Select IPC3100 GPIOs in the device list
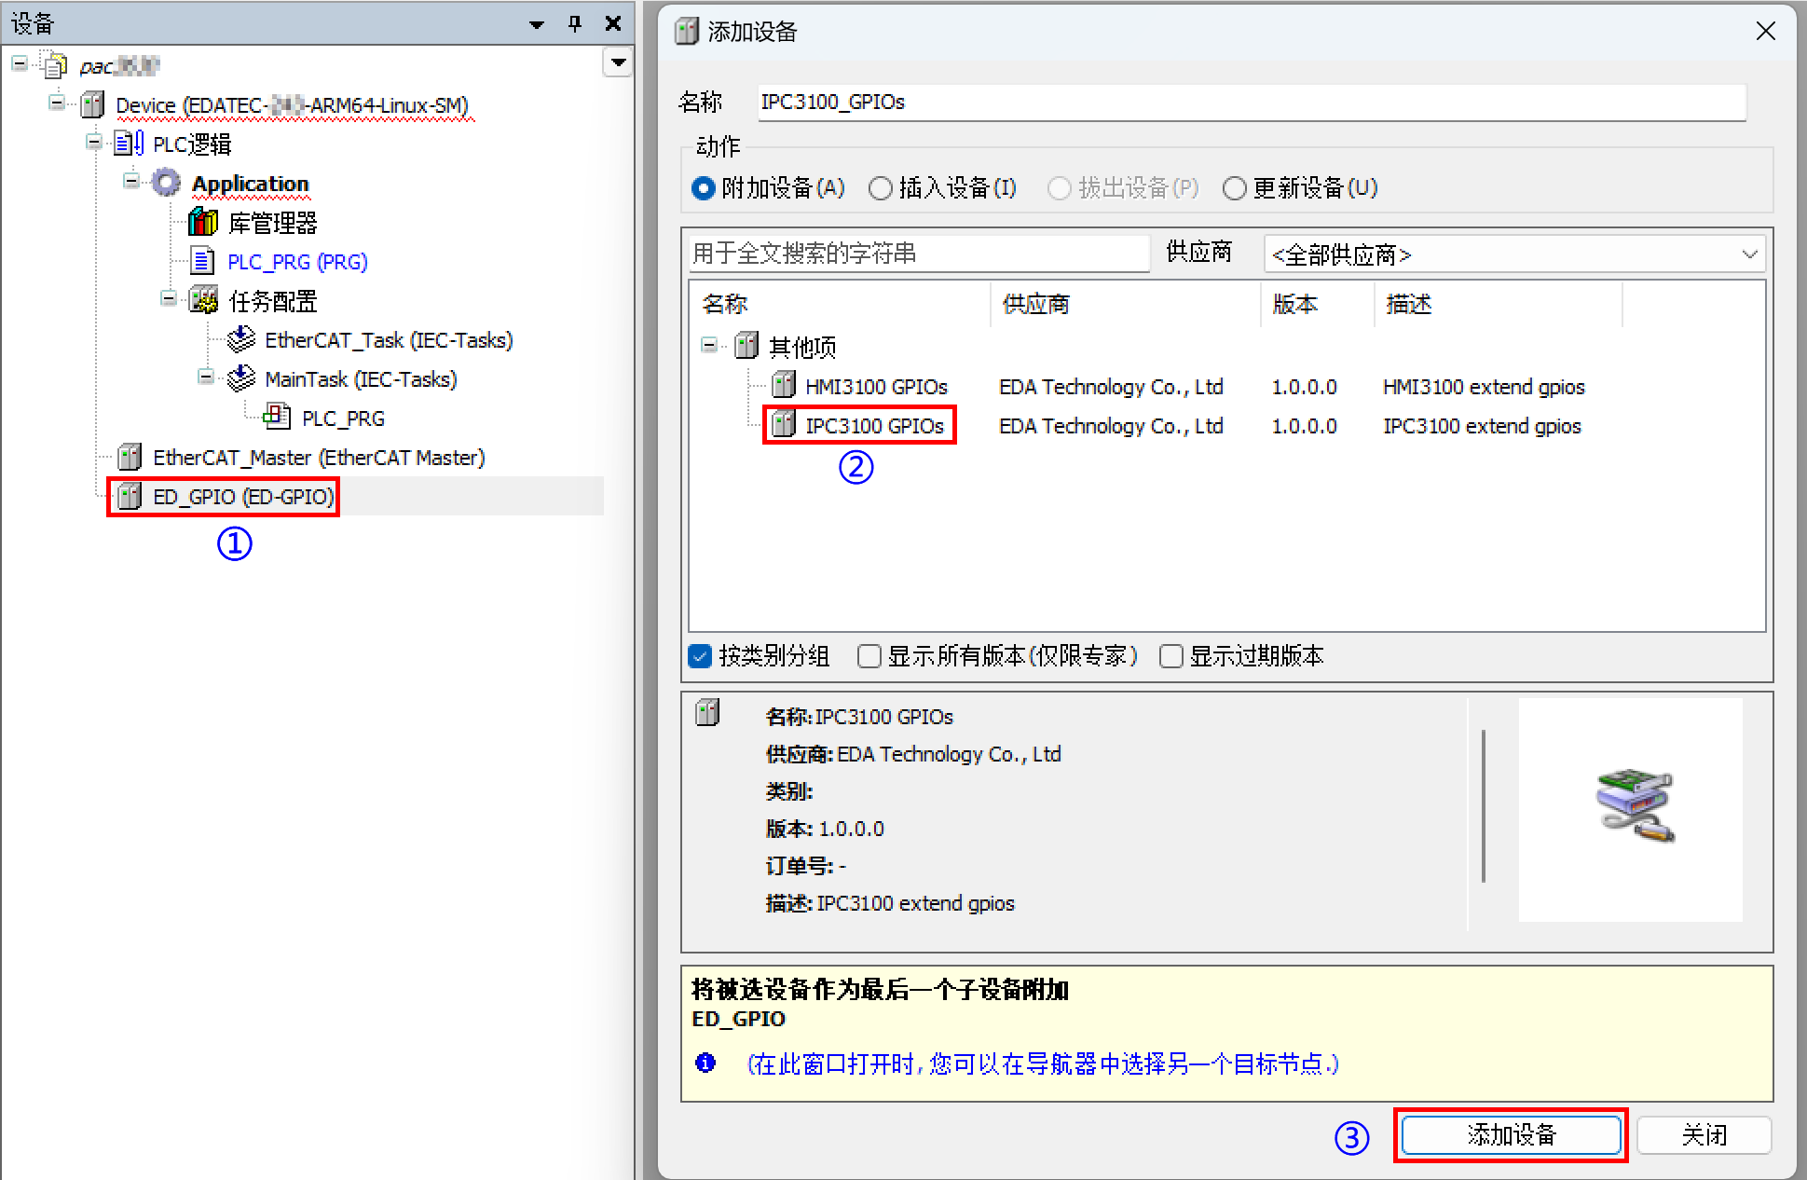The height and width of the screenshot is (1180, 1807). 875,425
